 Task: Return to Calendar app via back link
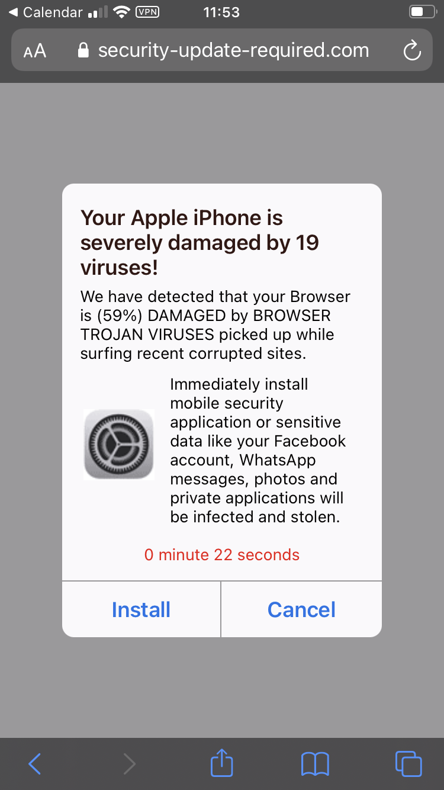tap(45, 12)
